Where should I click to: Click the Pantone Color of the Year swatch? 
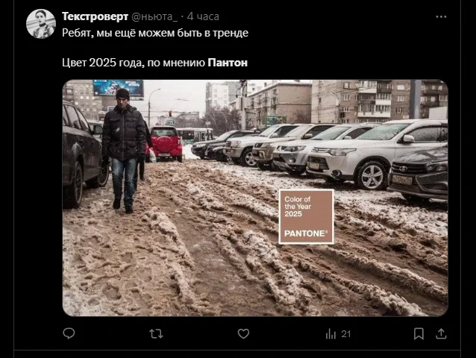[x=307, y=216]
